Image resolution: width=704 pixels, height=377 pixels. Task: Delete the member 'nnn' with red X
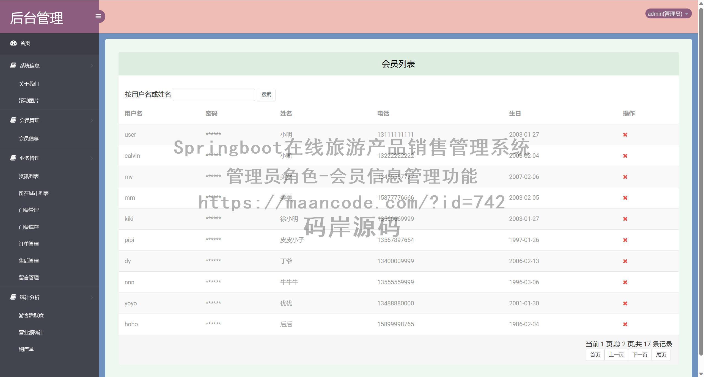625,282
